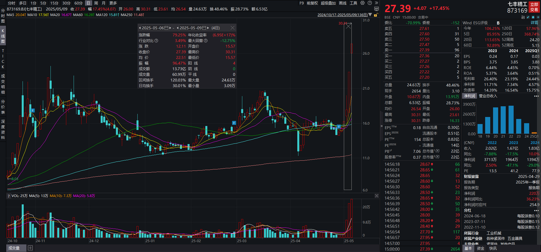Click the WP monitor icon

point(376,9)
